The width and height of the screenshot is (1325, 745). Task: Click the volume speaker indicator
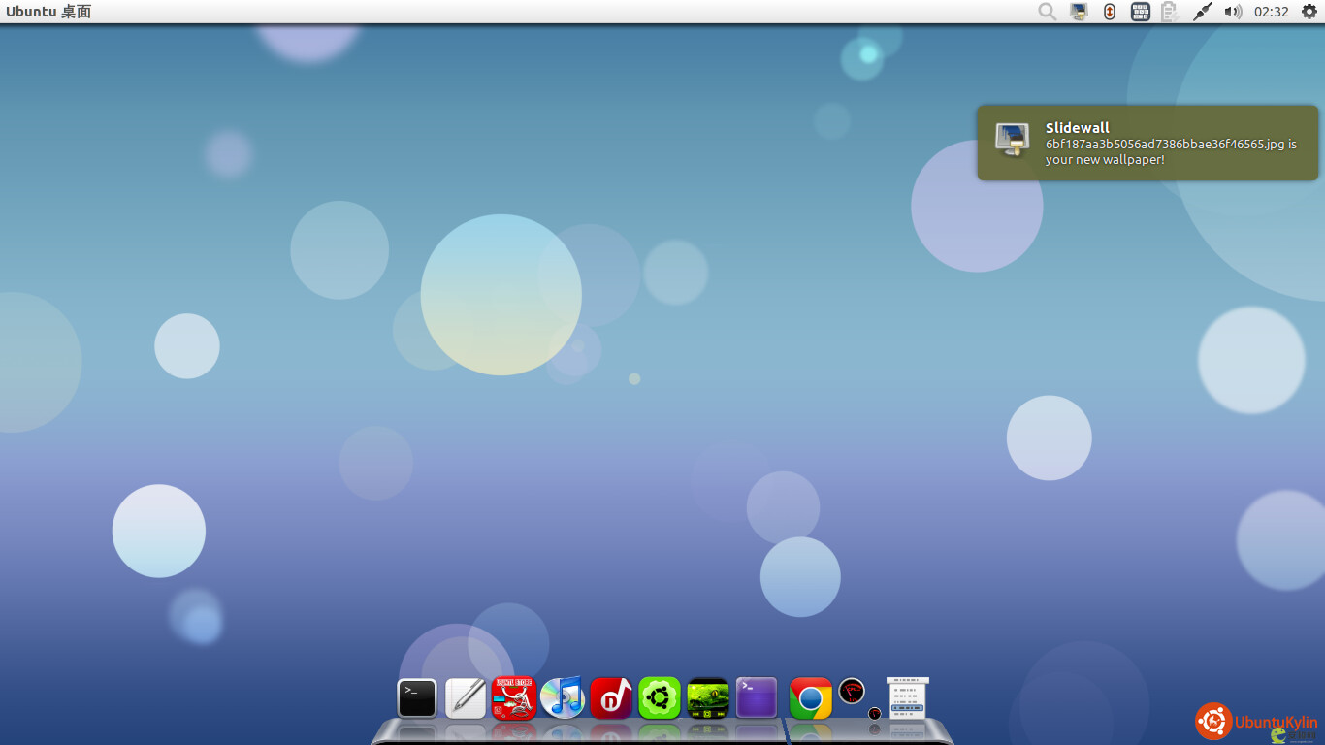1233,12
